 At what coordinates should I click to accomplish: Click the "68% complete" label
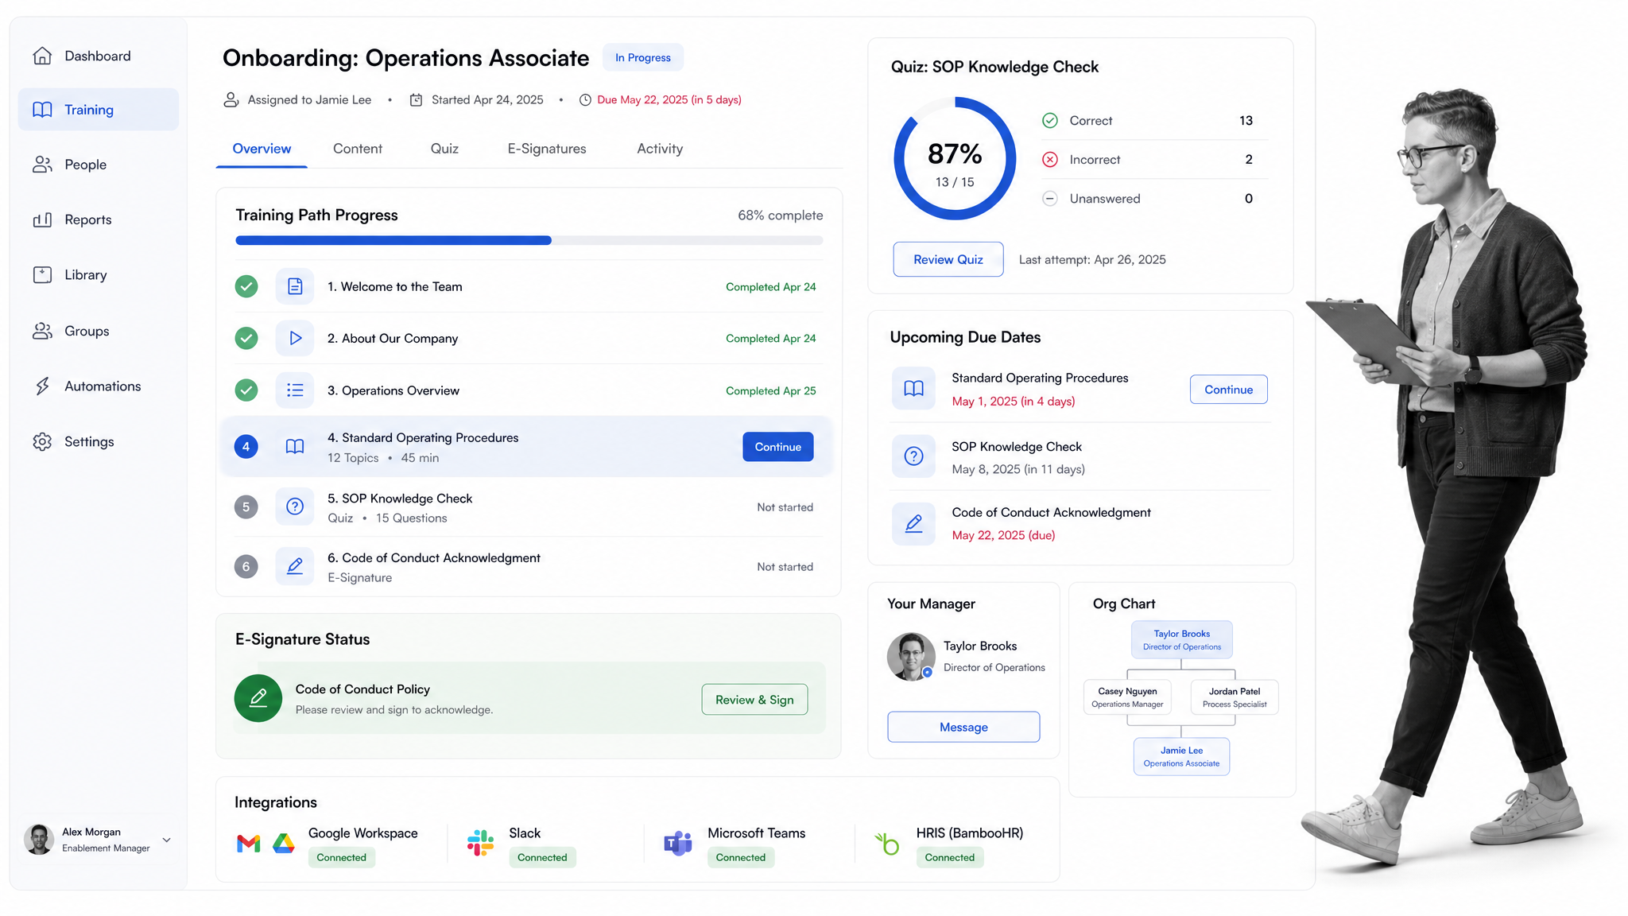(x=780, y=215)
